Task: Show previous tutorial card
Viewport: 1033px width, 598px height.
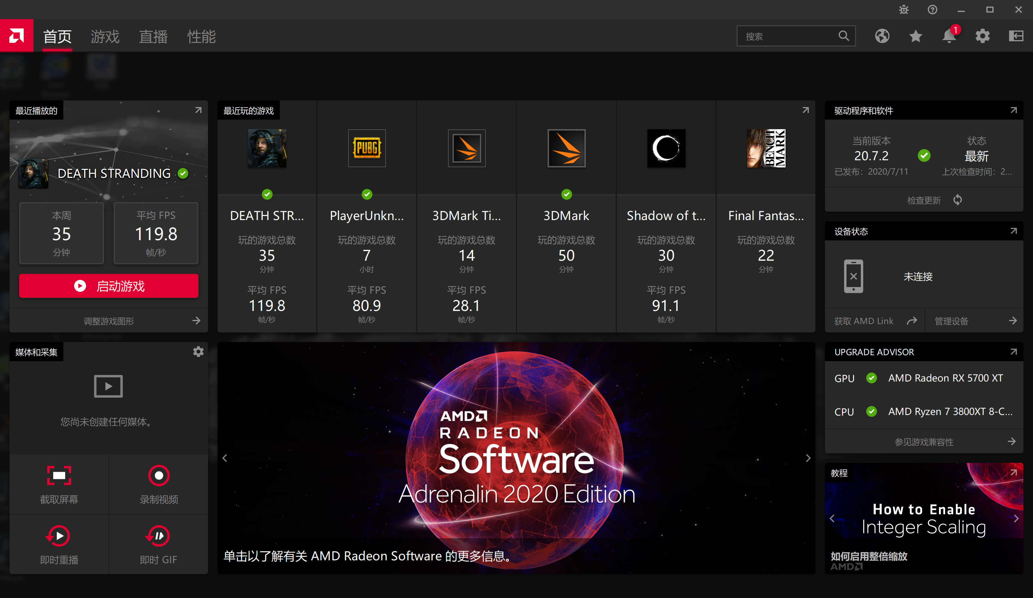Action: click(832, 518)
